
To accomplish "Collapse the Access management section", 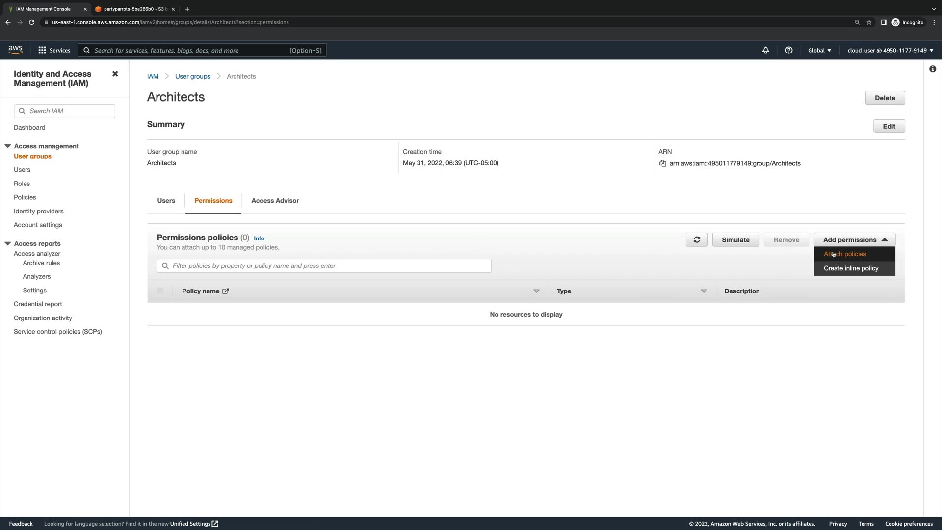I will coord(8,146).
